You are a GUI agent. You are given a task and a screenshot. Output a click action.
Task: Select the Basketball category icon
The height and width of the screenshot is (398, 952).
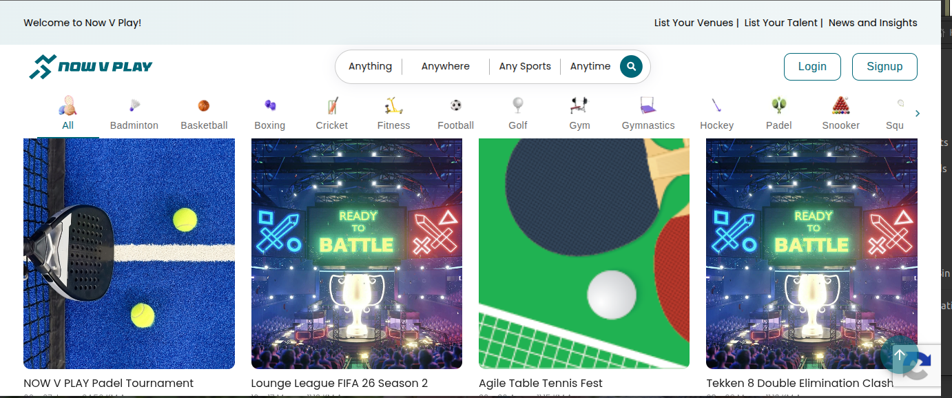coord(204,105)
